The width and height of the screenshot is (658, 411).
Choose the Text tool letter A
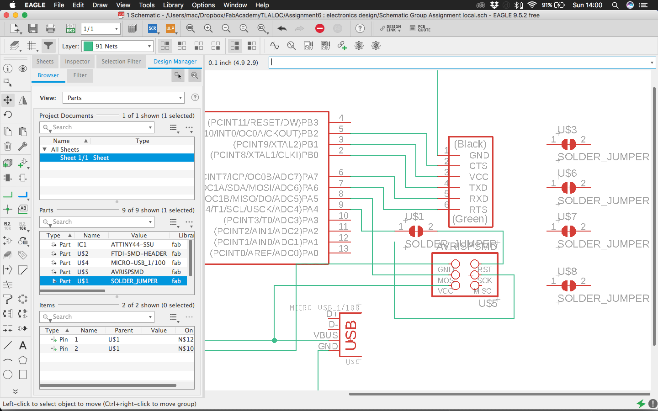coord(23,345)
